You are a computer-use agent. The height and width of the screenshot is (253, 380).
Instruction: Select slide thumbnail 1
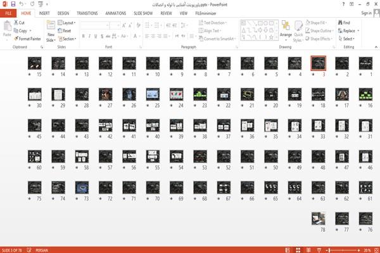pos(365,63)
